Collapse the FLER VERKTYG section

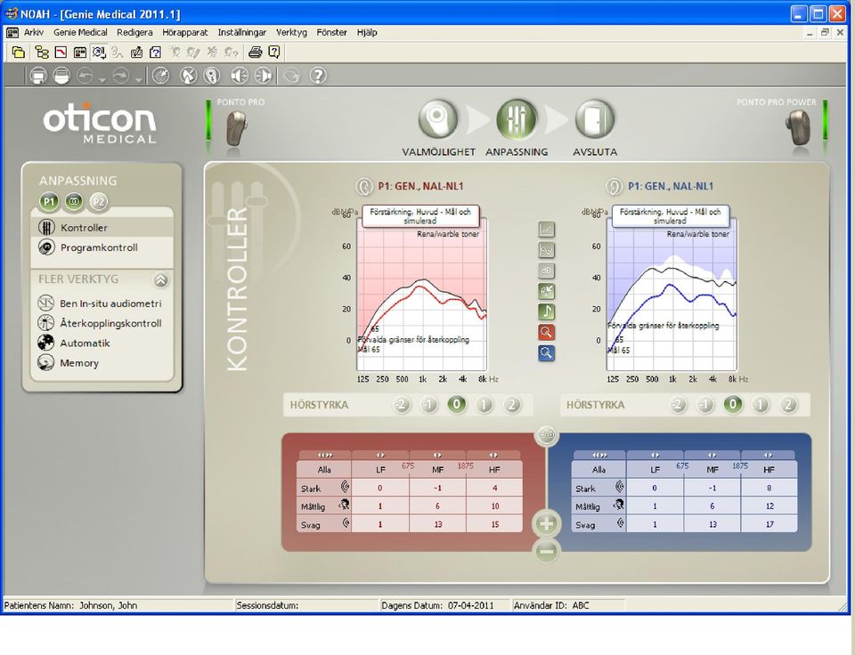pyautogui.click(x=160, y=280)
